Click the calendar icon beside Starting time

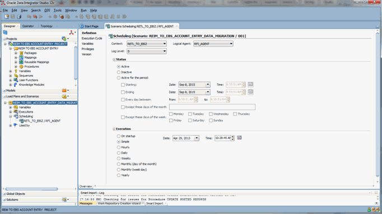pyautogui.click(x=250, y=85)
